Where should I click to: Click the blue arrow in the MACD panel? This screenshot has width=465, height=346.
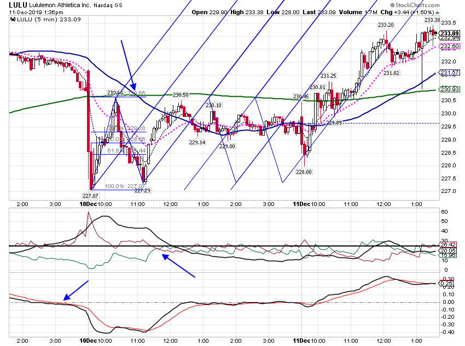[76, 290]
